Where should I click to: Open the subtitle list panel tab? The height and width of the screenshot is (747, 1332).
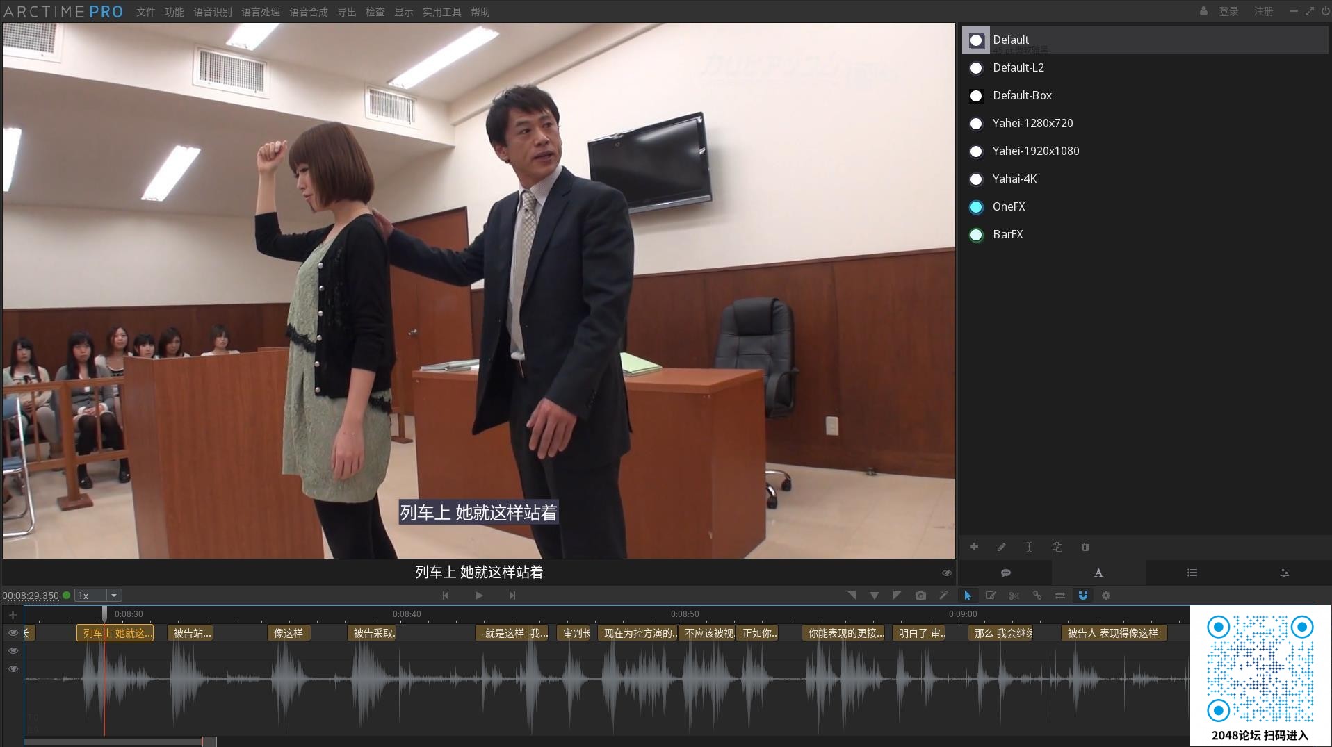(1192, 573)
